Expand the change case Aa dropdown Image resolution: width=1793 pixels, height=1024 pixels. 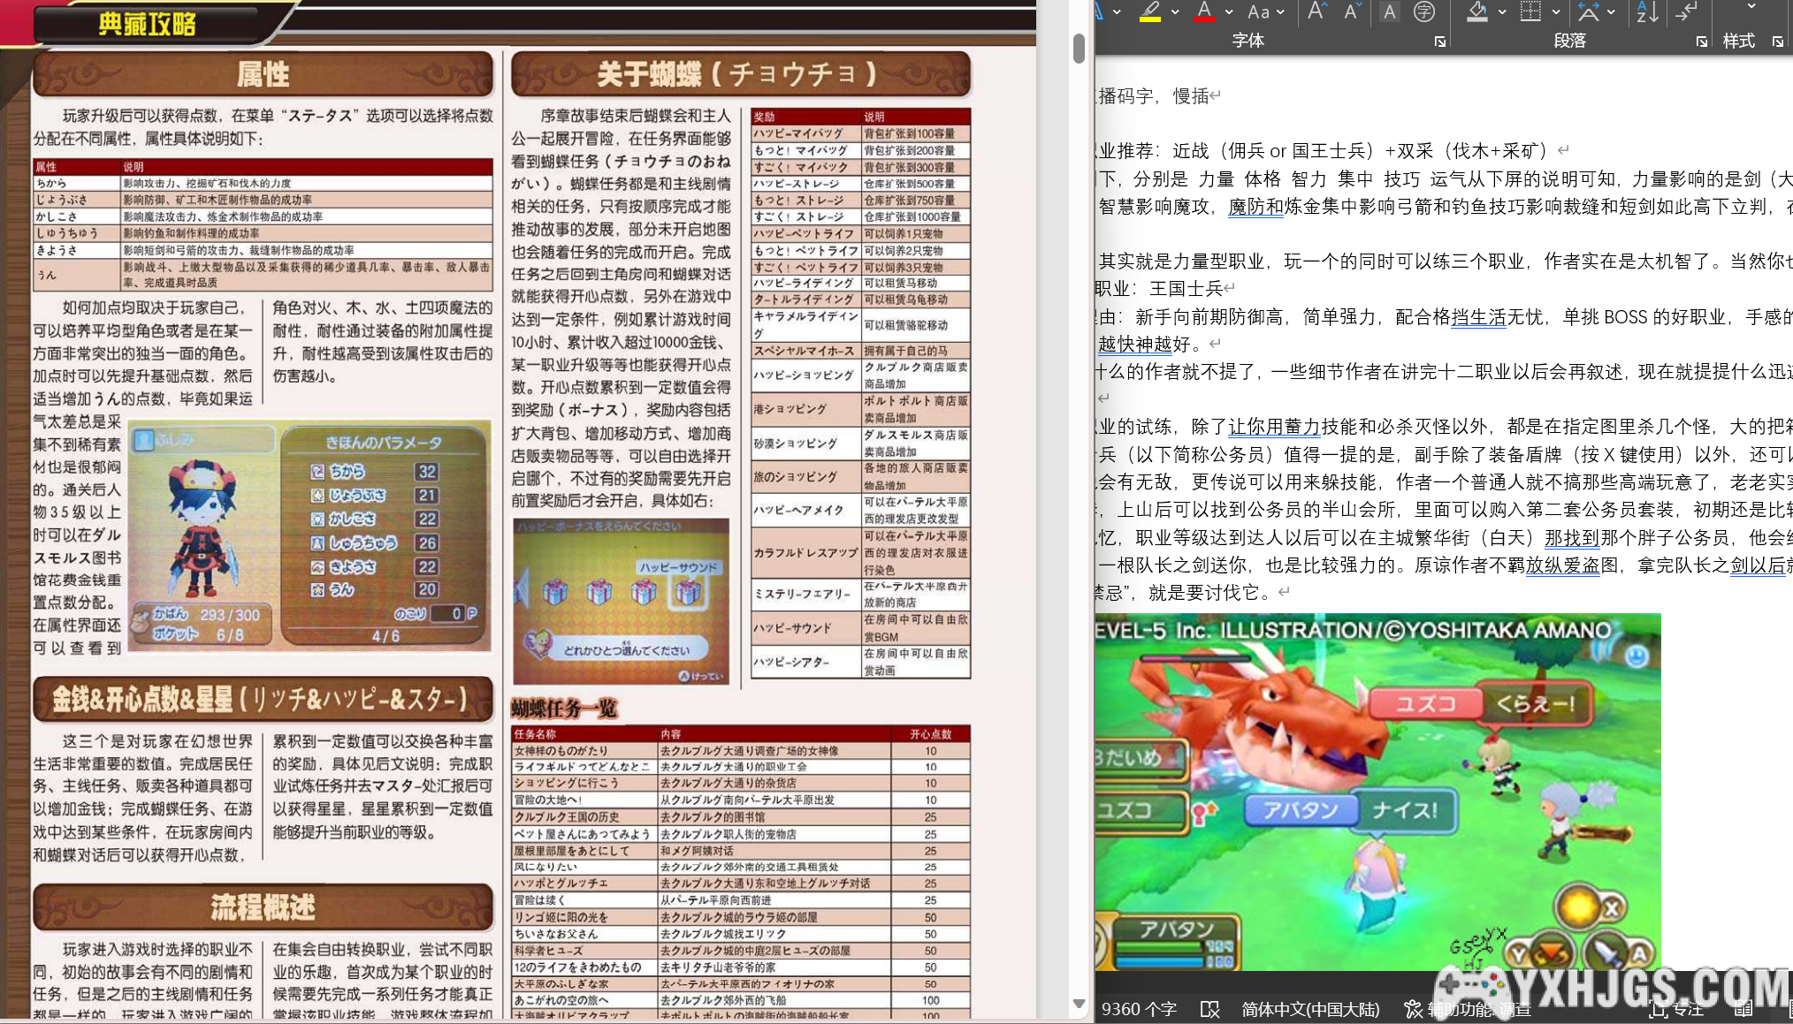pos(1280,11)
